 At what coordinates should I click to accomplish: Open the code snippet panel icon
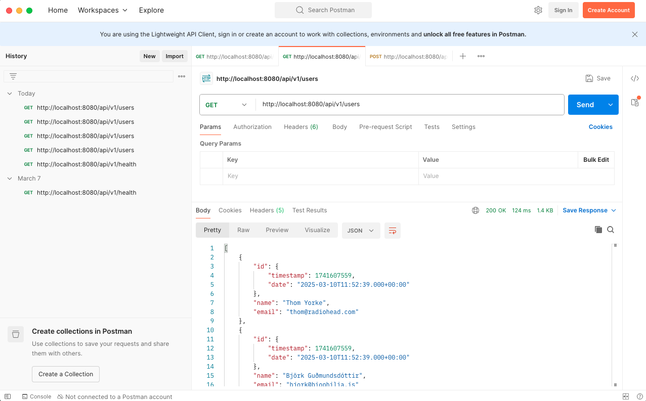tap(635, 78)
